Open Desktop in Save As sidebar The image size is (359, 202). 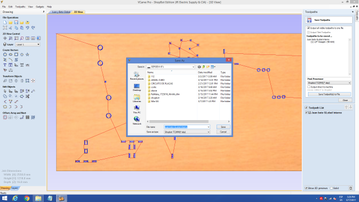click(x=137, y=88)
